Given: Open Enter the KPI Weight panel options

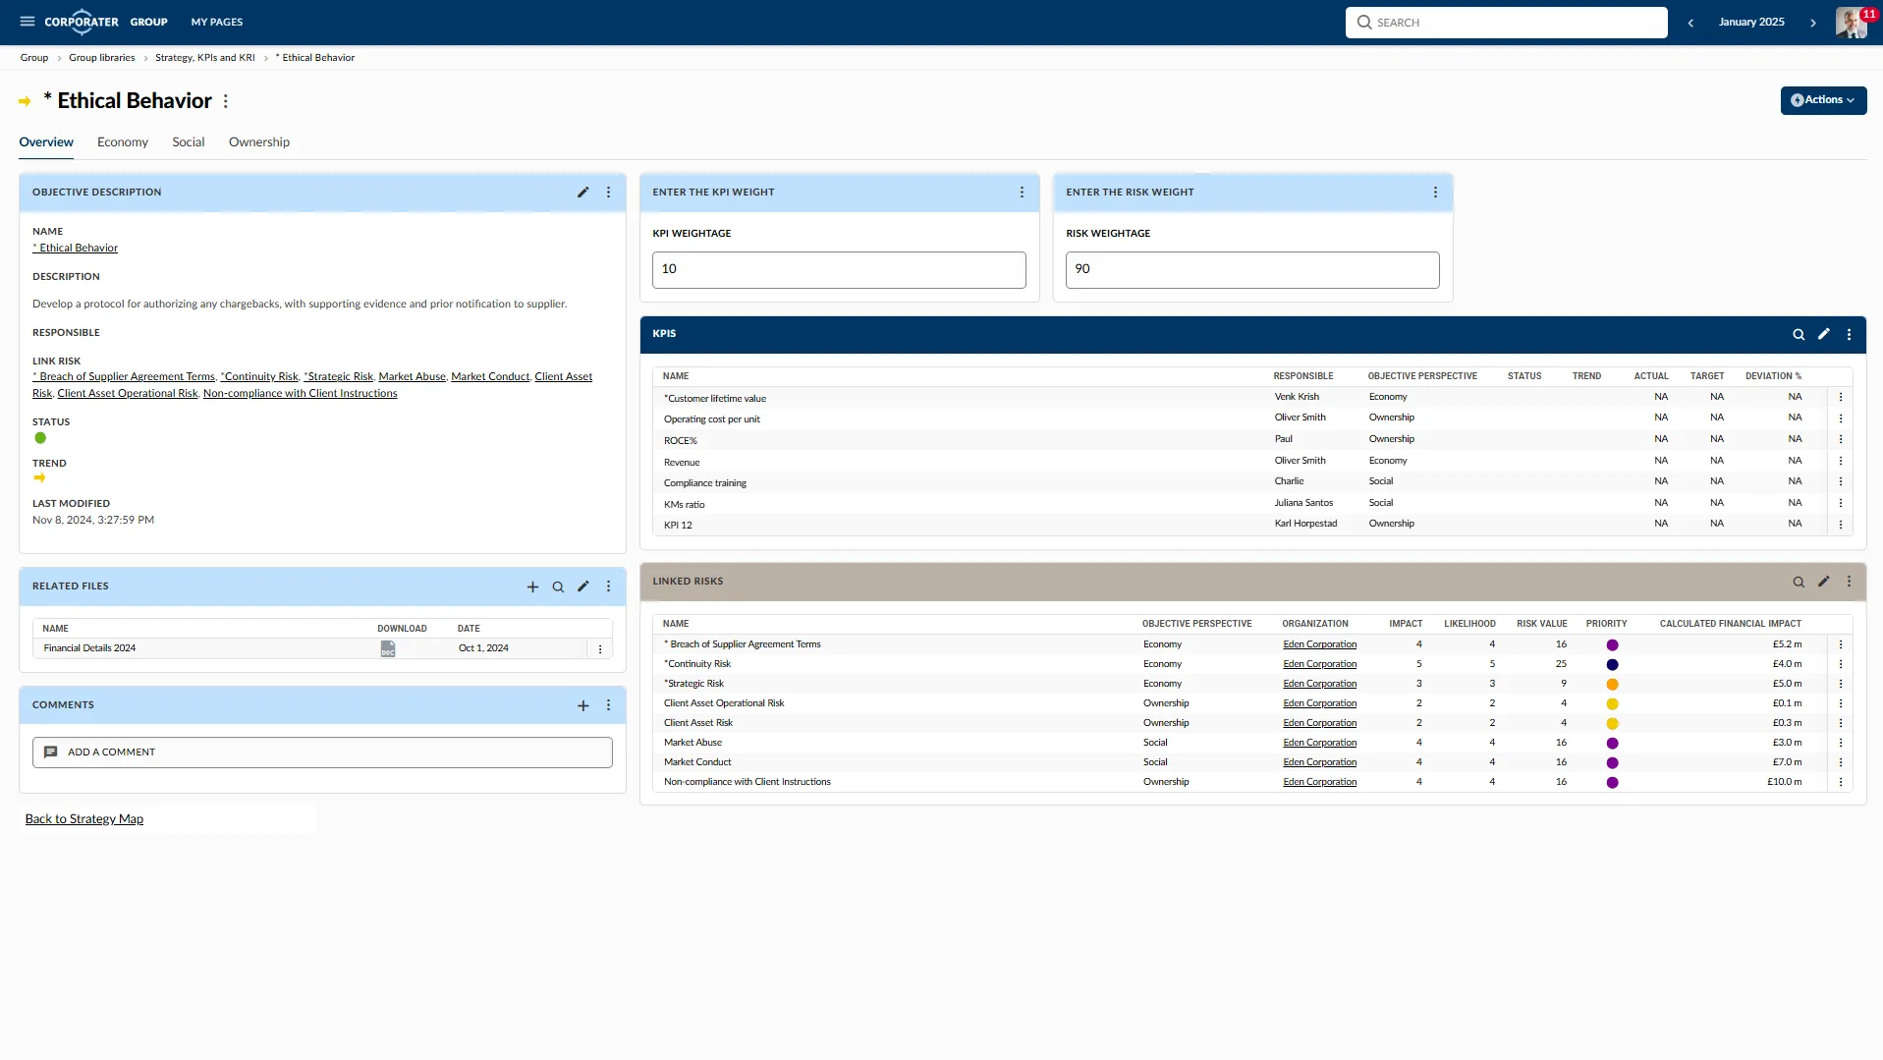Looking at the screenshot, I should pyautogui.click(x=1023, y=193).
